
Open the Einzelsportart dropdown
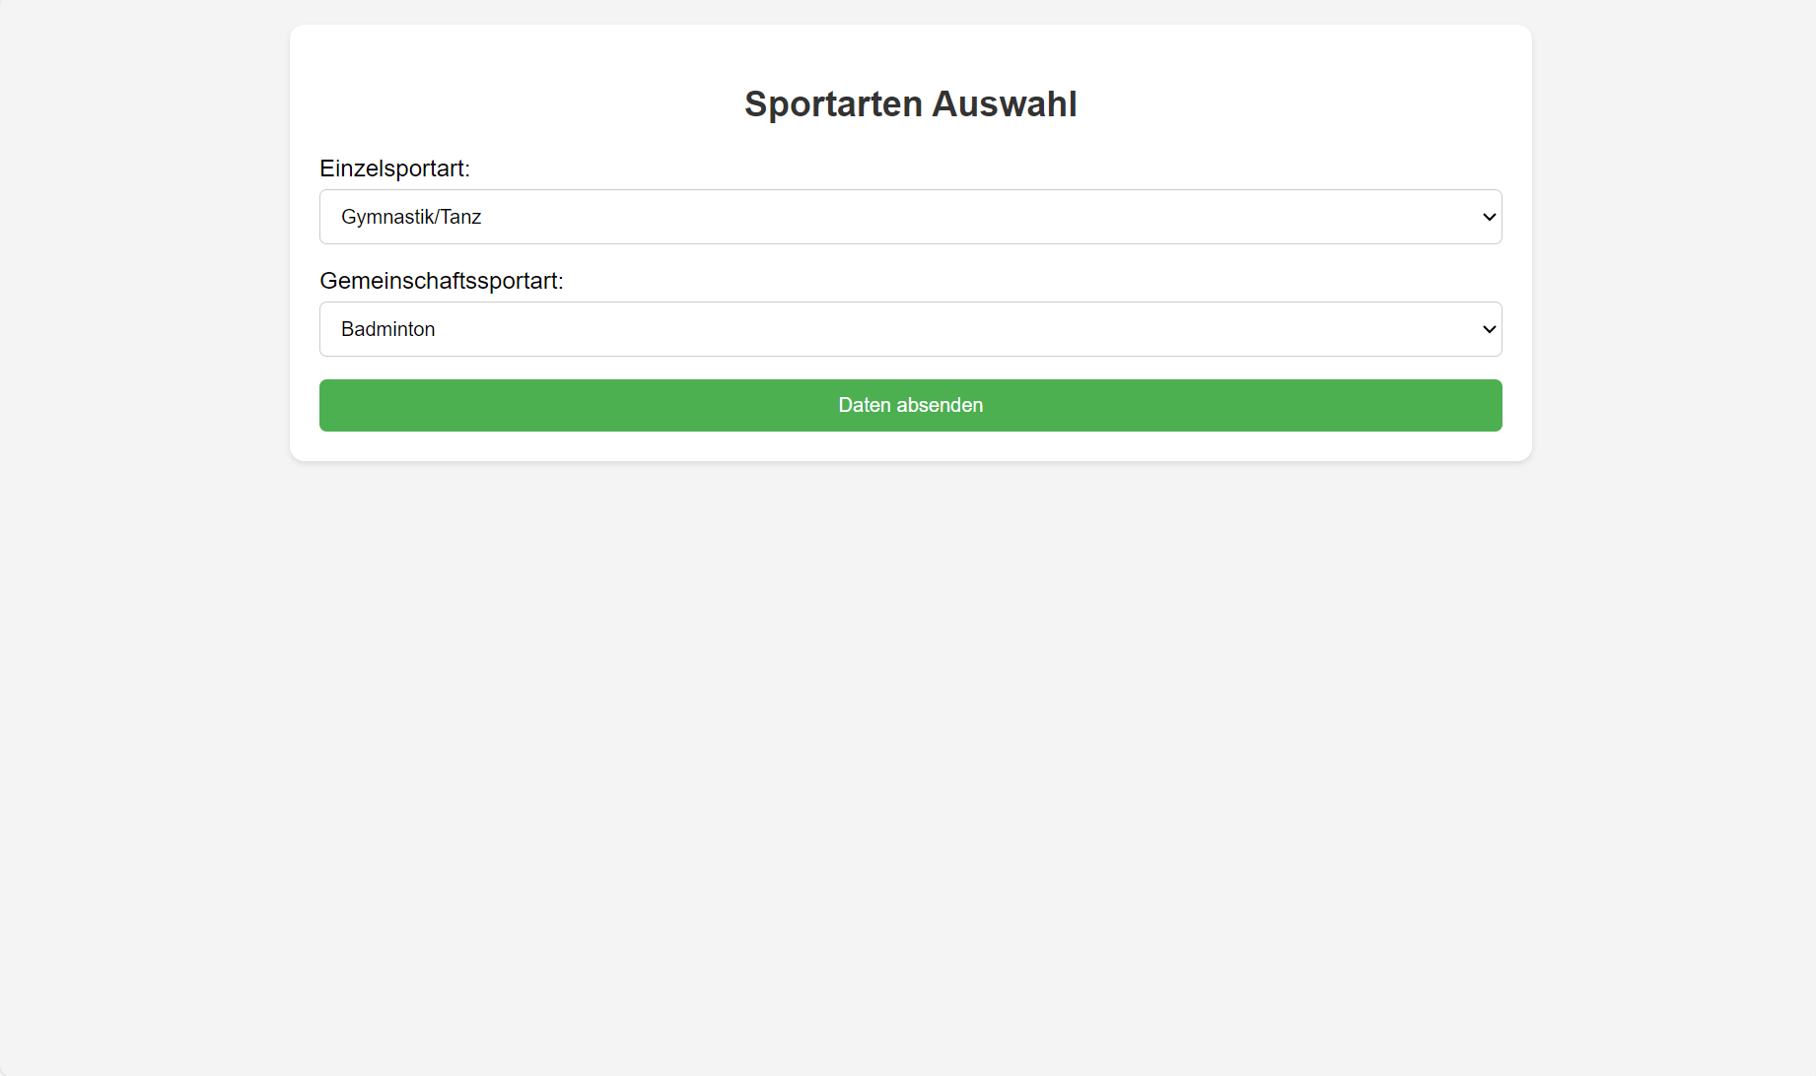[x=909, y=217]
